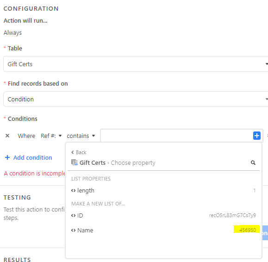Click the condition value input field
Viewport: 268px width, 262px height.
[176, 136]
